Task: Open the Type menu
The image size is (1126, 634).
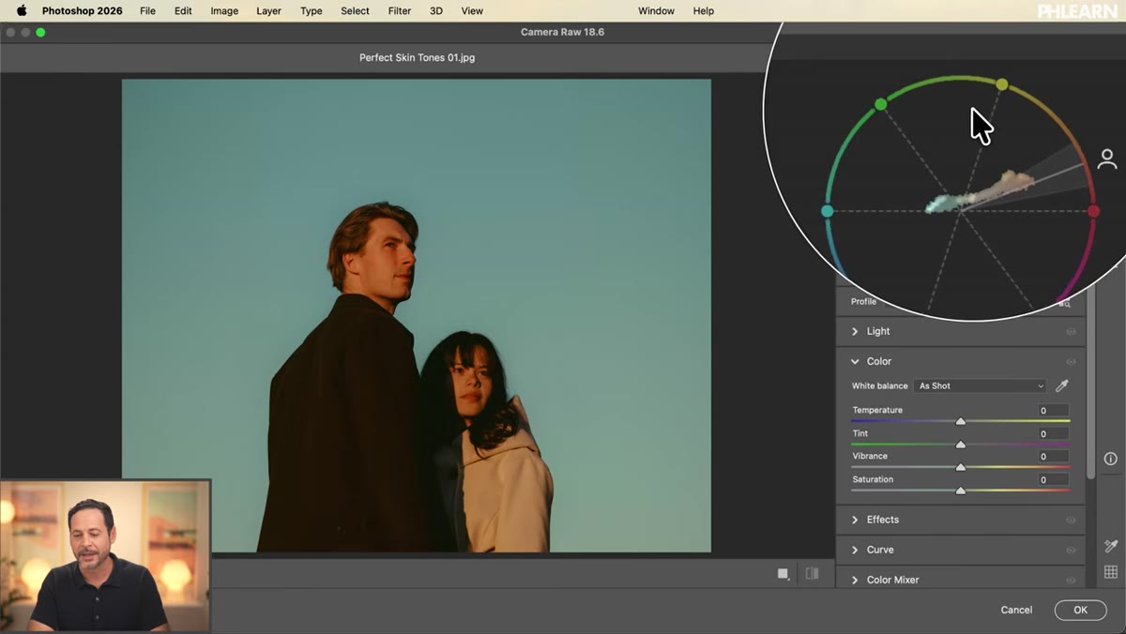Action: click(x=311, y=10)
